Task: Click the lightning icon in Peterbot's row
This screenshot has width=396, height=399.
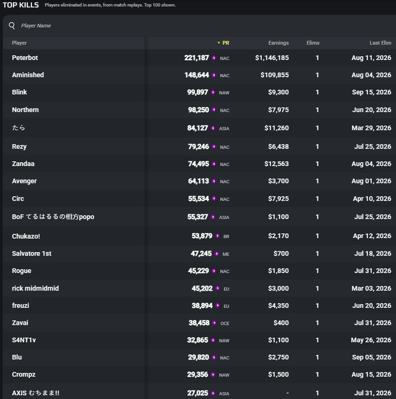Action: pyautogui.click(x=214, y=58)
